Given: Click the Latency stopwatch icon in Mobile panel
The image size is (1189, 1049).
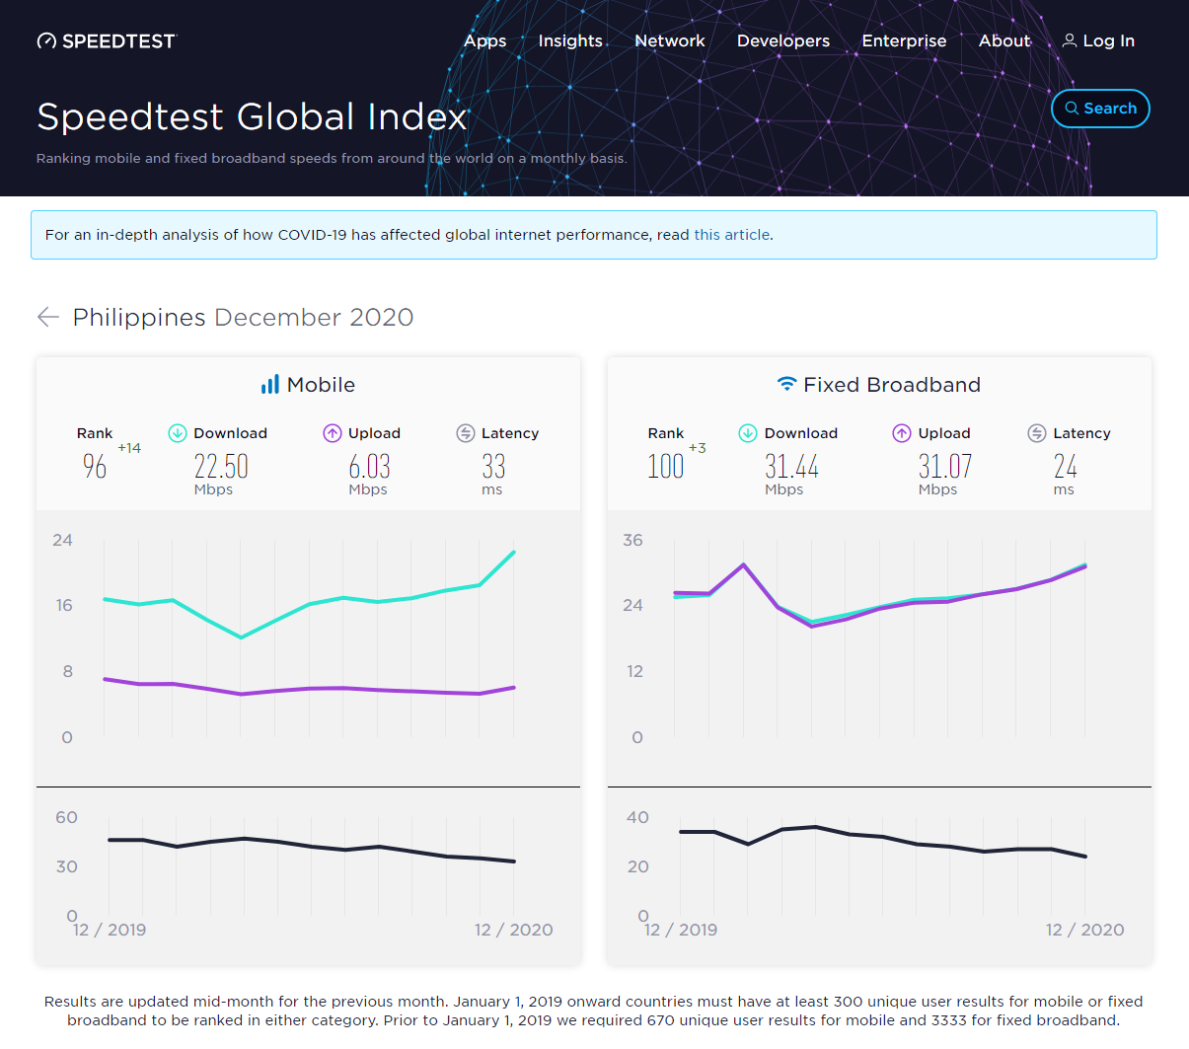Looking at the screenshot, I should point(464,432).
